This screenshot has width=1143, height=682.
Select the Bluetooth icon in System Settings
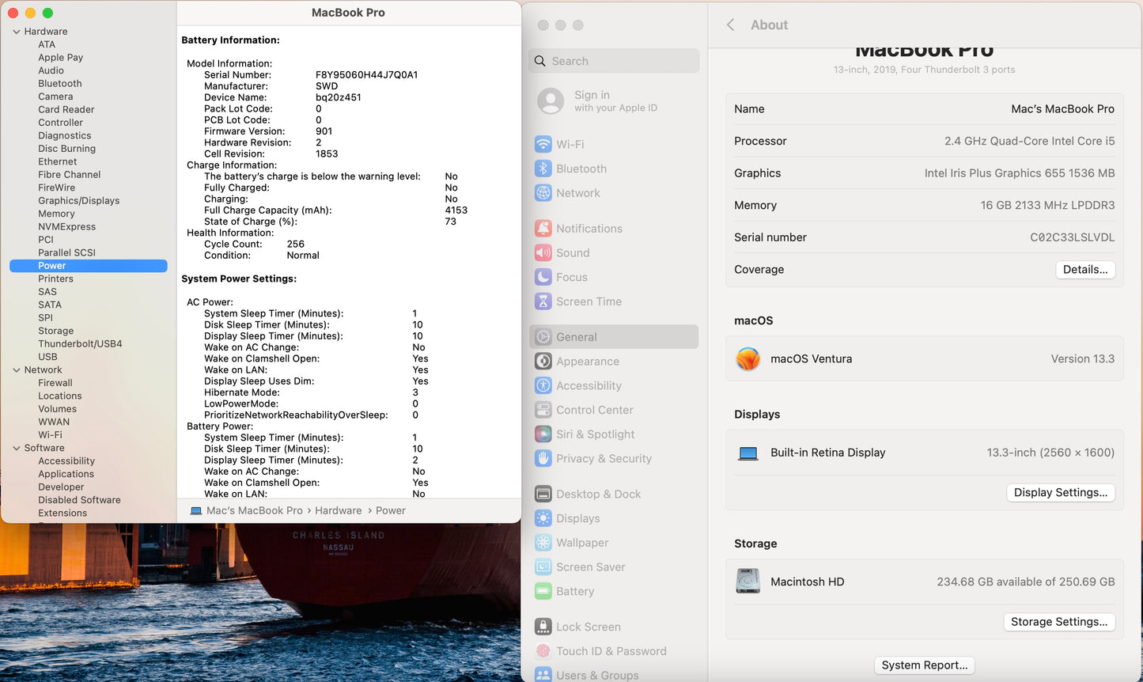(543, 169)
